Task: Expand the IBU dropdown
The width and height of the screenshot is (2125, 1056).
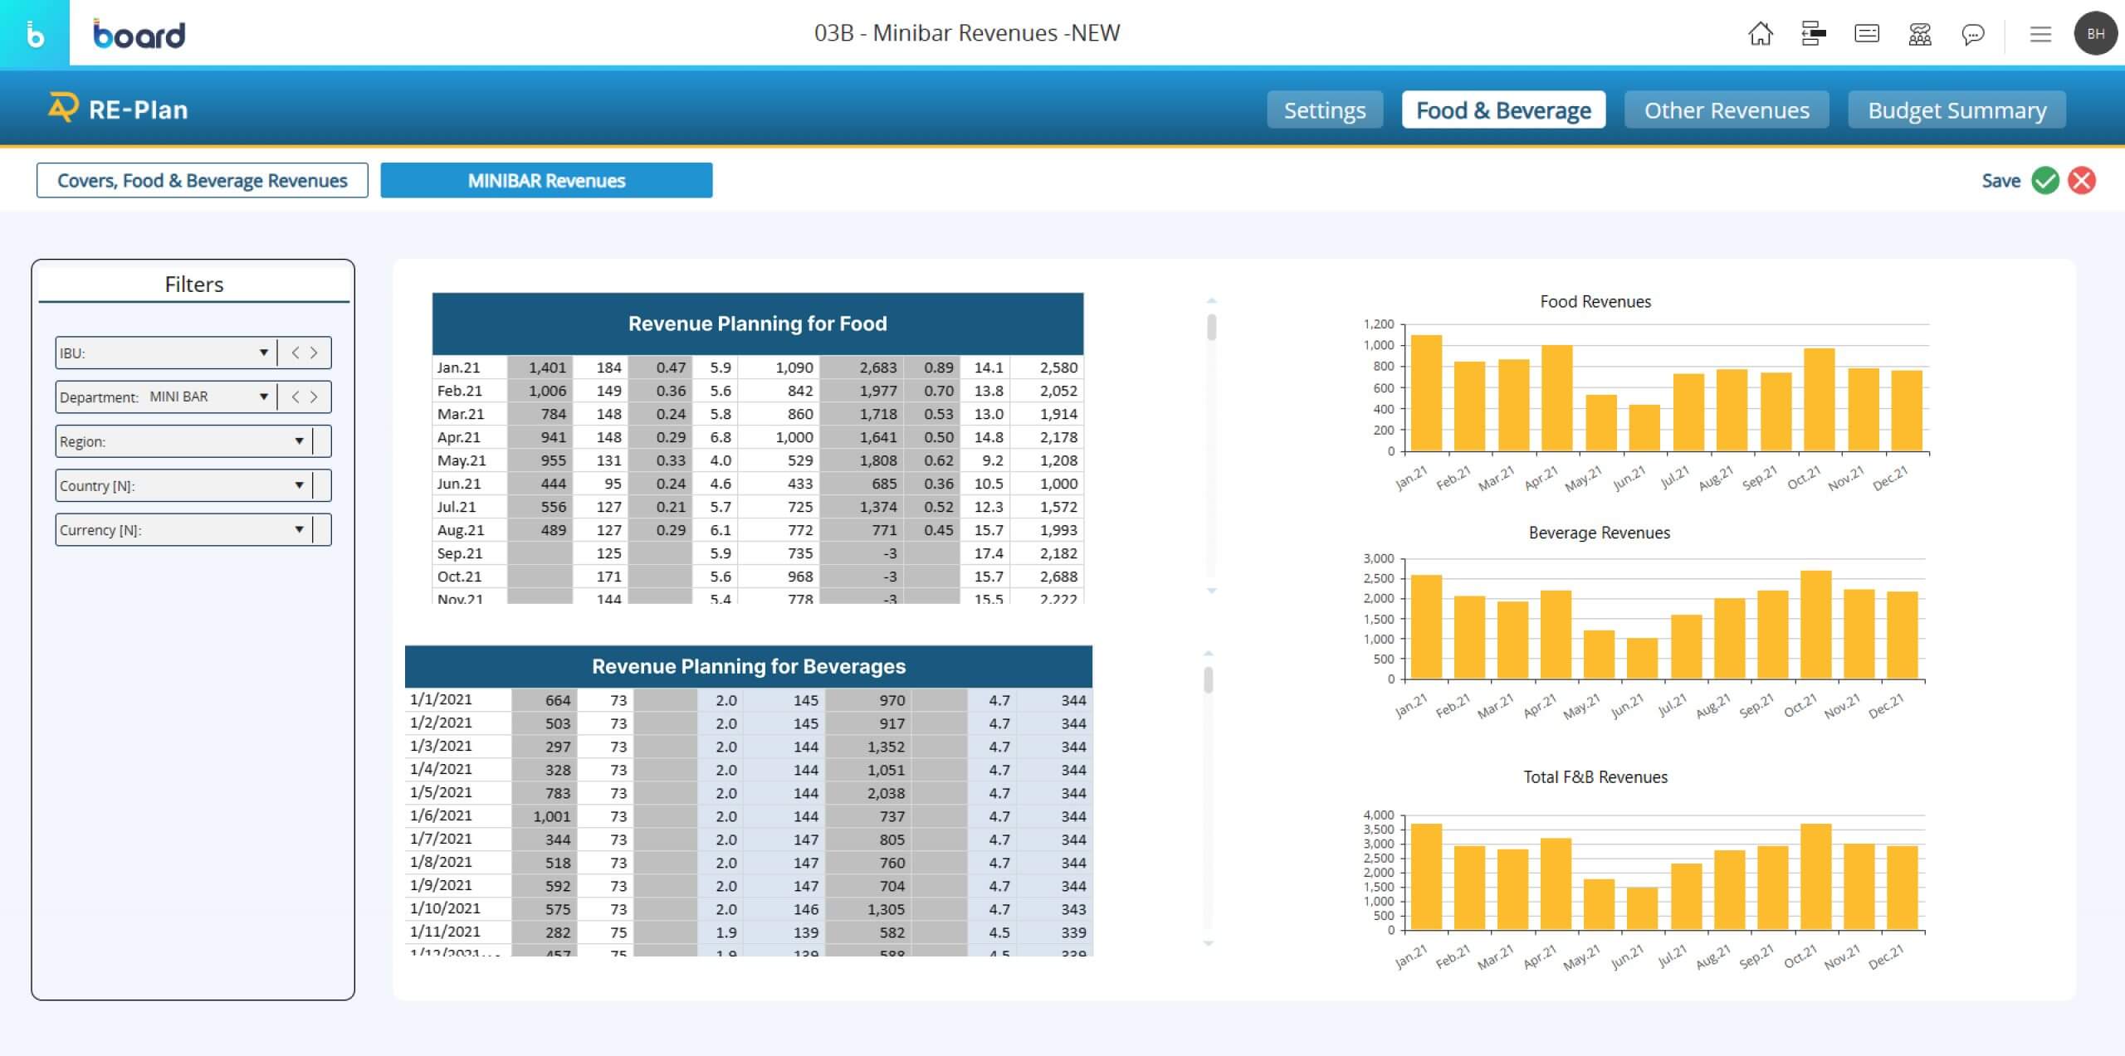Action: pyautogui.click(x=263, y=353)
